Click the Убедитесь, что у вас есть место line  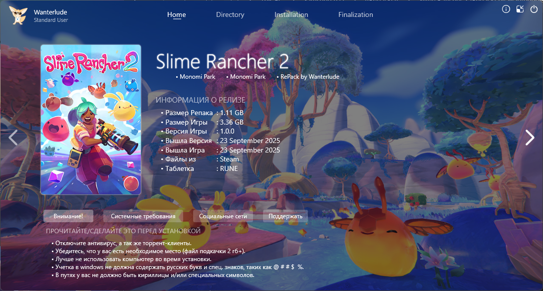[x=150, y=251]
